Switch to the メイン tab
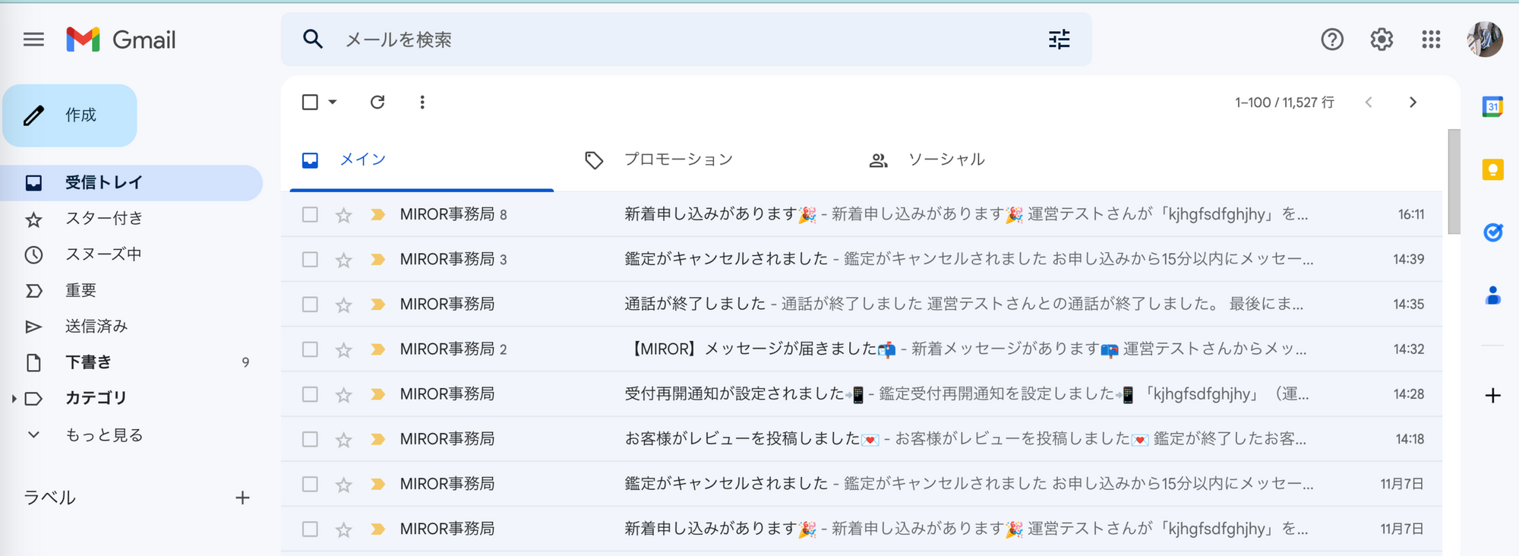 tap(422, 160)
